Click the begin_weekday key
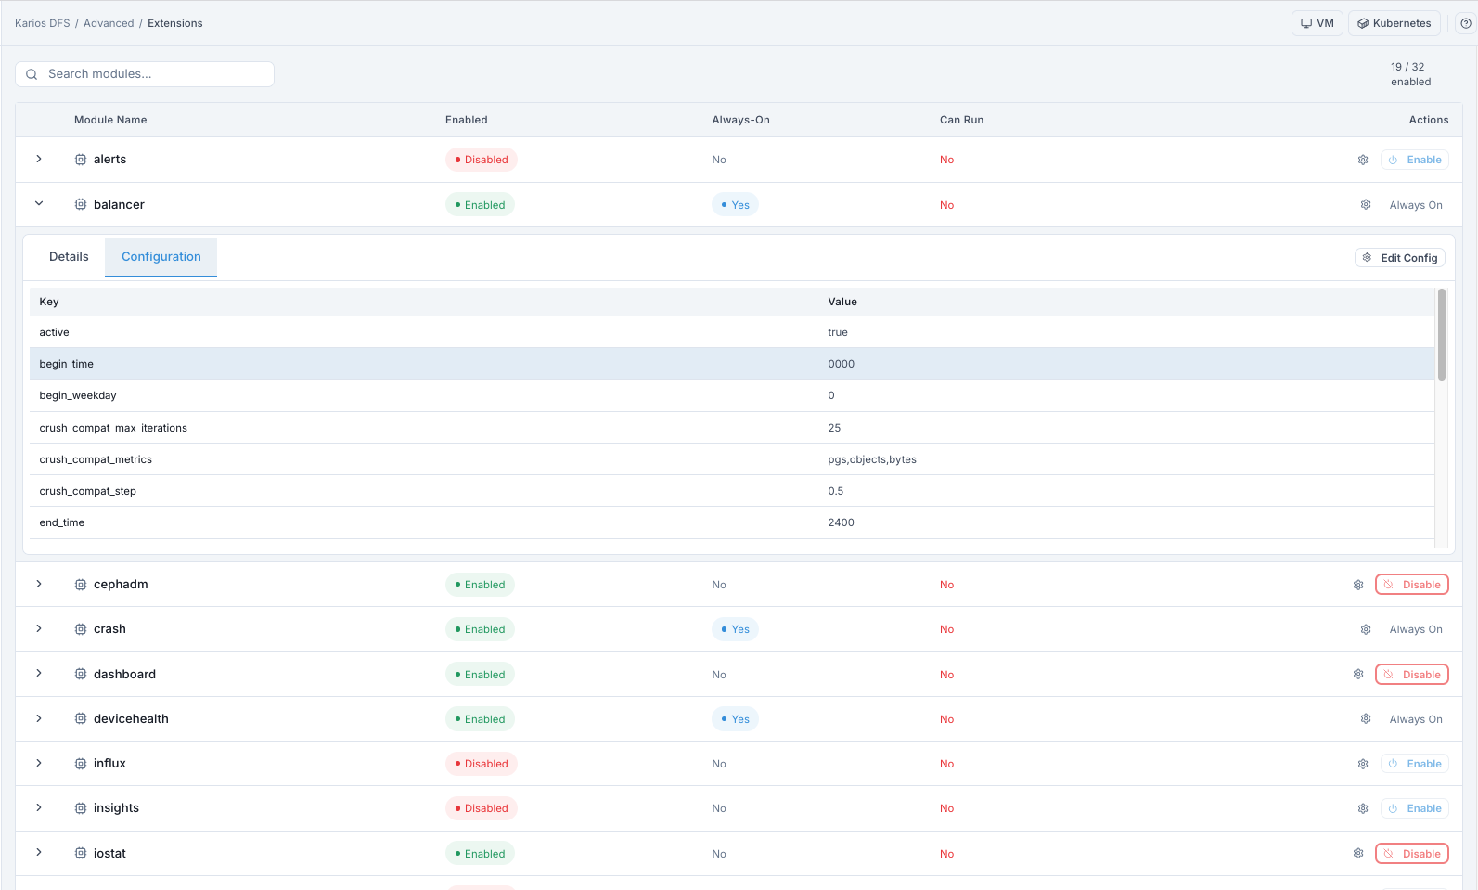The width and height of the screenshot is (1478, 890). pos(78,395)
